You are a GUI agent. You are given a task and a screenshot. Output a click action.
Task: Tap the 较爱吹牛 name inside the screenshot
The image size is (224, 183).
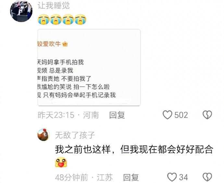[49, 44]
